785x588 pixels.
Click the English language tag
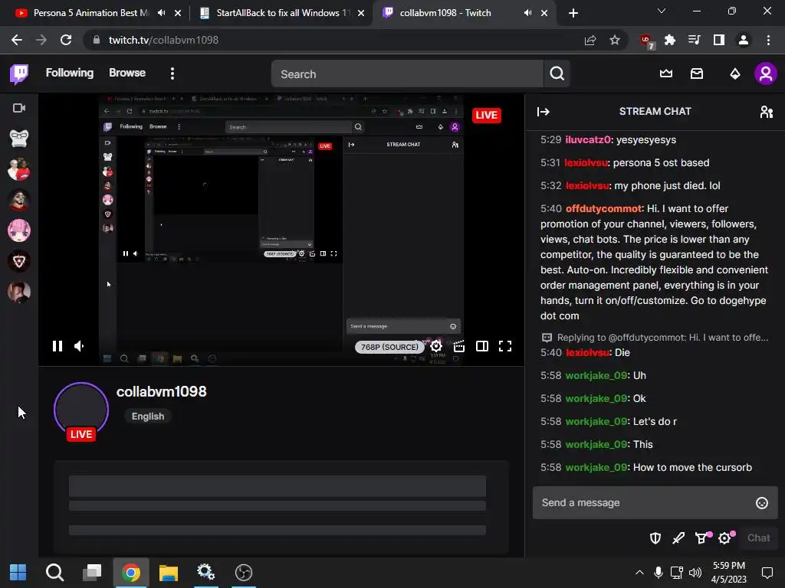point(148,416)
